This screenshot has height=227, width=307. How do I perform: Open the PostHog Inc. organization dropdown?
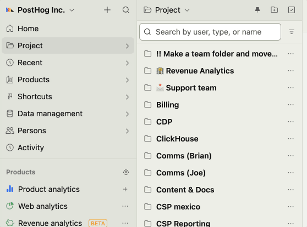click(x=46, y=10)
